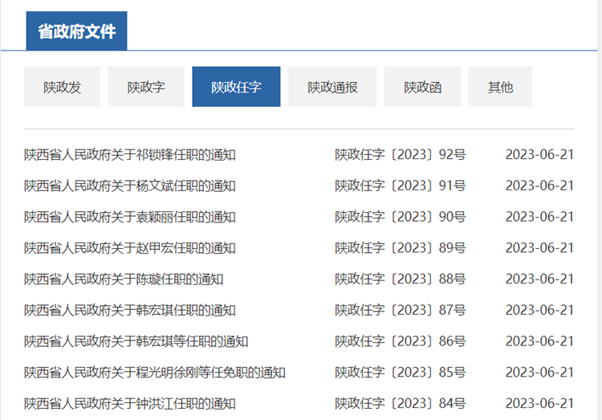This screenshot has height=420, width=602.
Task: Click document number 陕政任字〔2023〕92号
Action: [x=400, y=155]
